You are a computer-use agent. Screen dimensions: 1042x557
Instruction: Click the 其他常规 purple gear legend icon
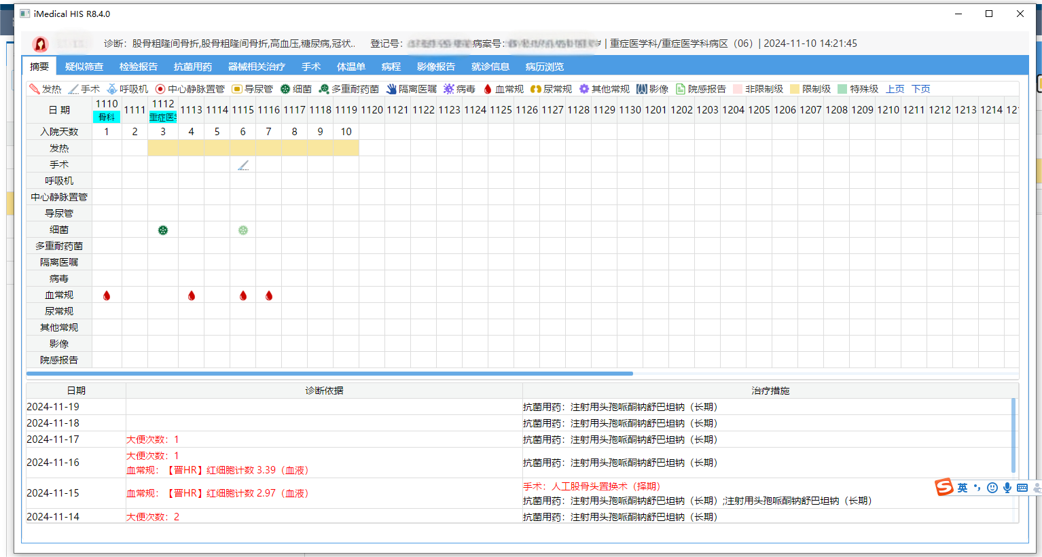[x=584, y=89]
